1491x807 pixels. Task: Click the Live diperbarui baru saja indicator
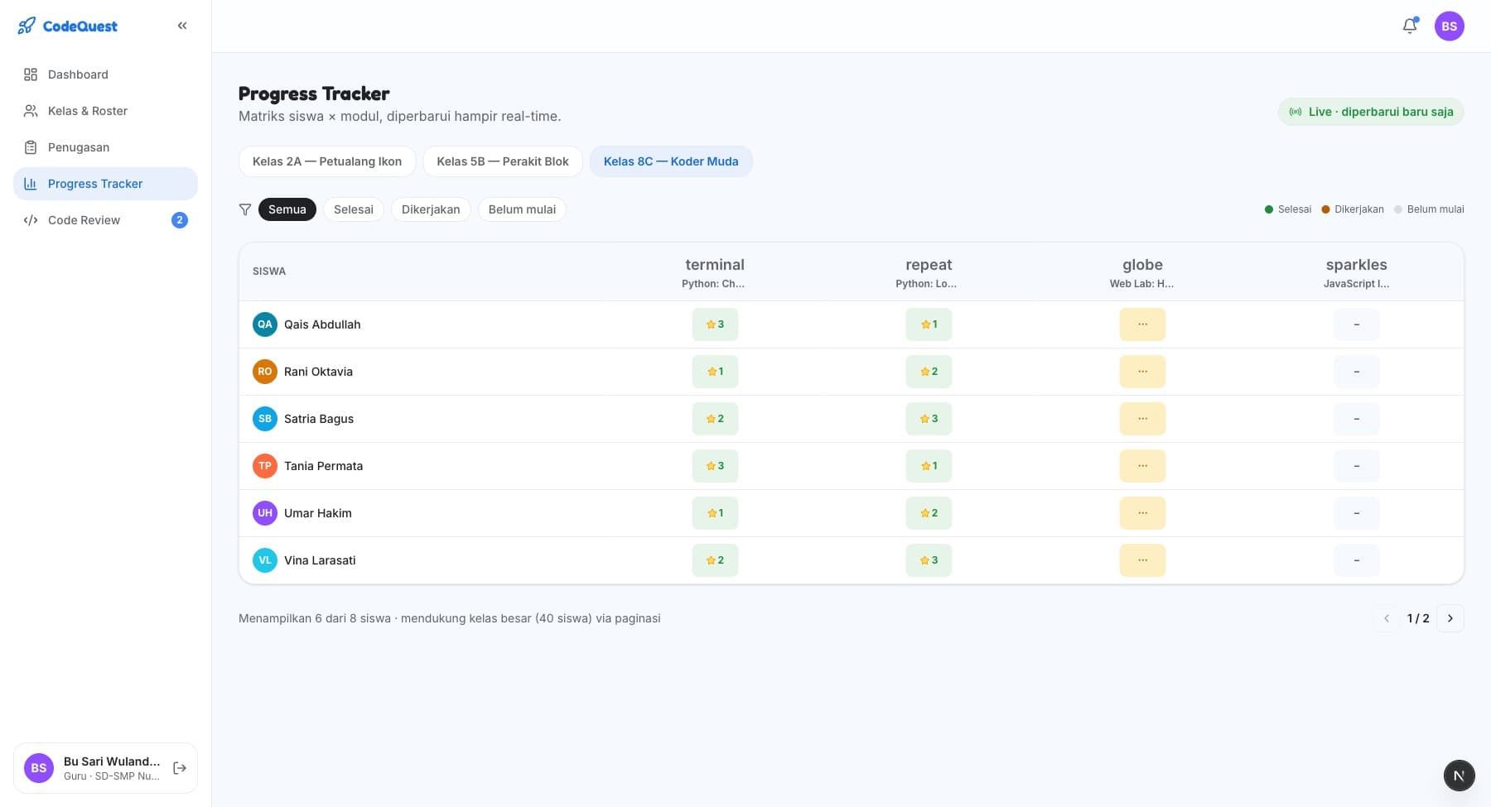(1371, 112)
